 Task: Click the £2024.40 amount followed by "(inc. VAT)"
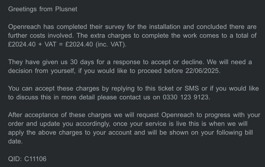point(79,45)
